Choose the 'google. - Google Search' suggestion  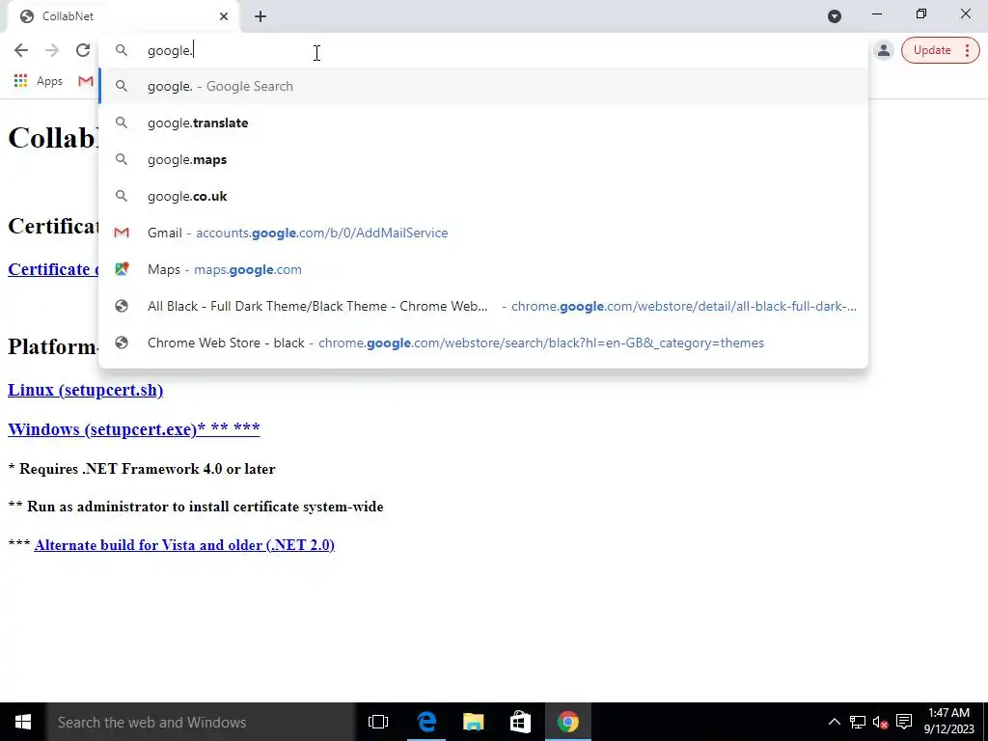pos(482,86)
